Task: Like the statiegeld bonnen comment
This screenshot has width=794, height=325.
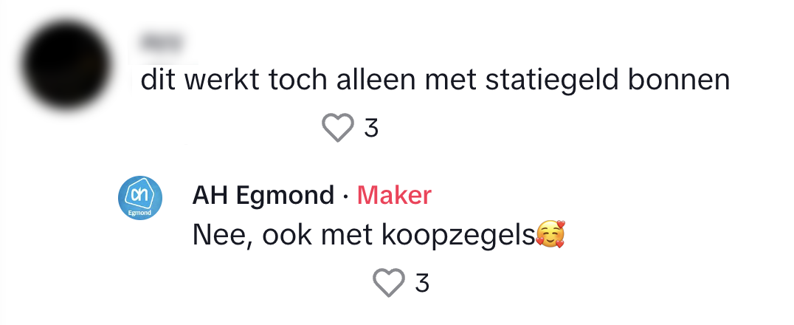Action: [x=339, y=128]
